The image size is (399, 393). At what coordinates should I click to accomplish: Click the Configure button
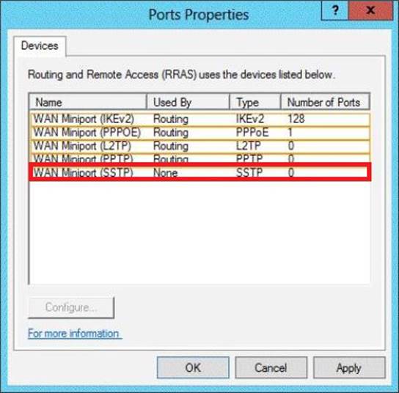[71, 307]
